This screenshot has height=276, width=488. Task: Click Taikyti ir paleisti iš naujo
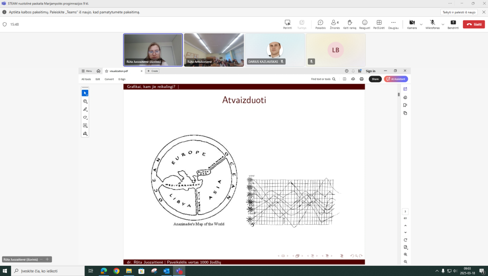point(459,12)
